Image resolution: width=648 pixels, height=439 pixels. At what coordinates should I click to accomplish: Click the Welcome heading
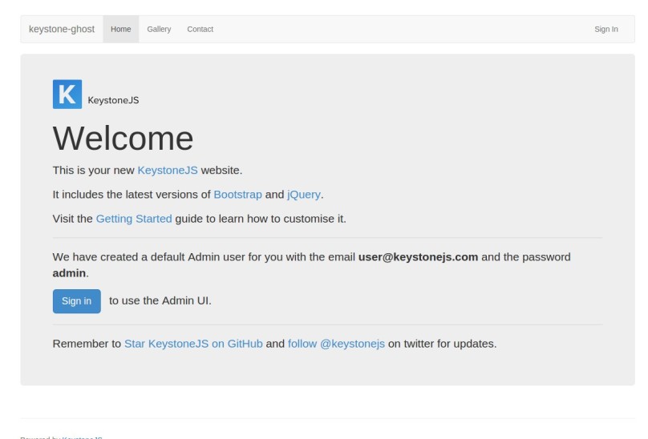[x=124, y=138]
